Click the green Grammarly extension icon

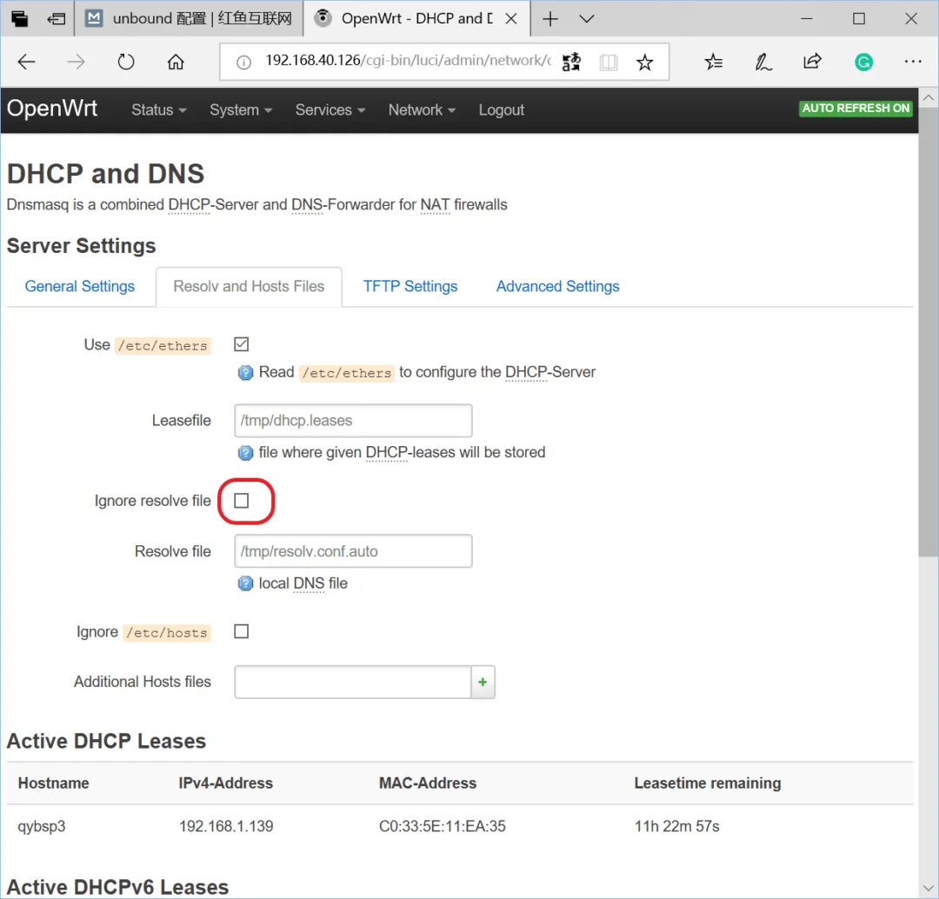pyautogui.click(x=863, y=62)
